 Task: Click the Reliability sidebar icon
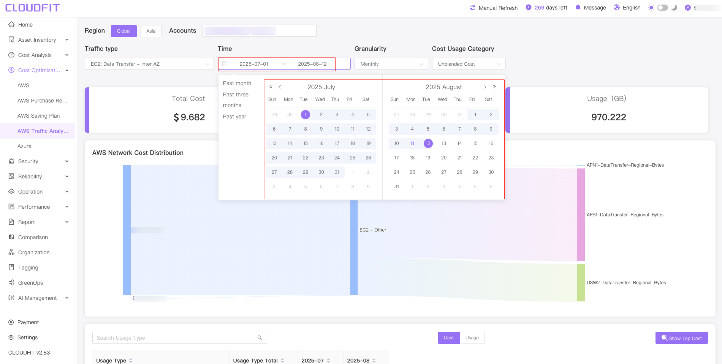coord(11,176)
